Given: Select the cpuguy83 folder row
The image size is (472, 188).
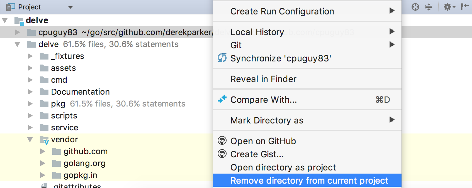Looking at the screenshot, I should pos(107,32).
